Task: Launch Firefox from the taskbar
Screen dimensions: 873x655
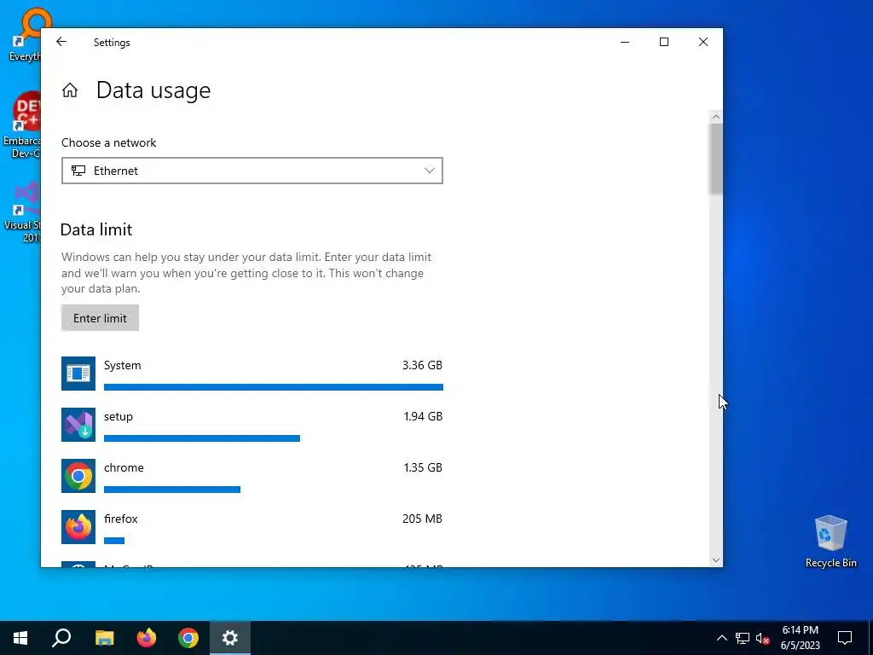Action: 147,638
